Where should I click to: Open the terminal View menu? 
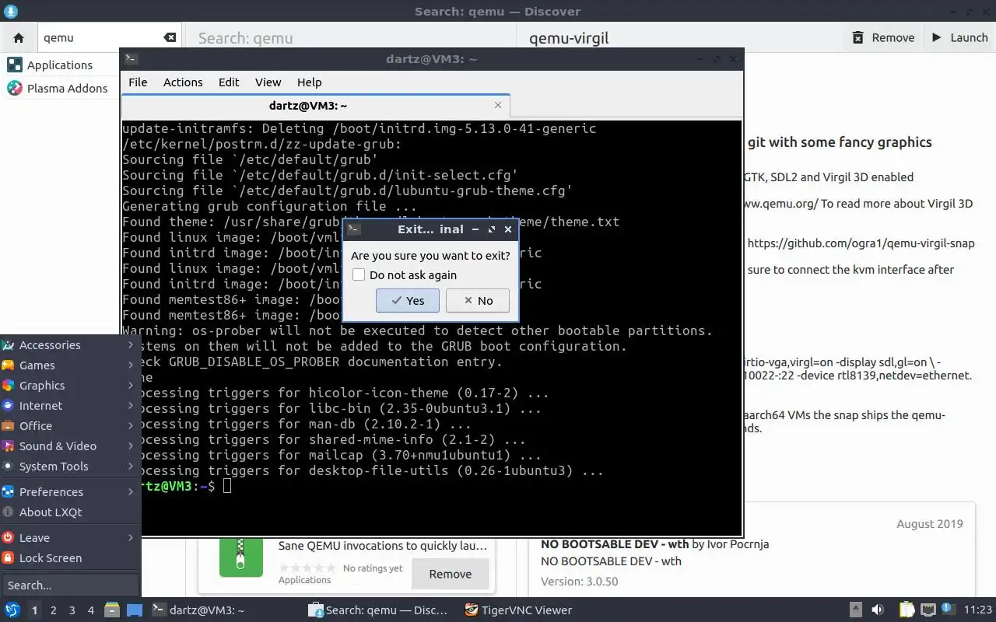[268, 82]
